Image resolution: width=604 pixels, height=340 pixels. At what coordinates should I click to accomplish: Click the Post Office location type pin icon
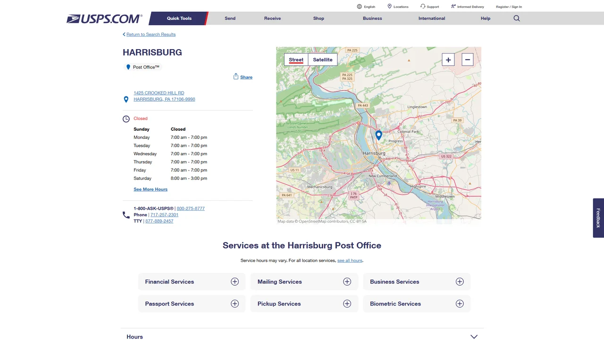tap(128, 67)
